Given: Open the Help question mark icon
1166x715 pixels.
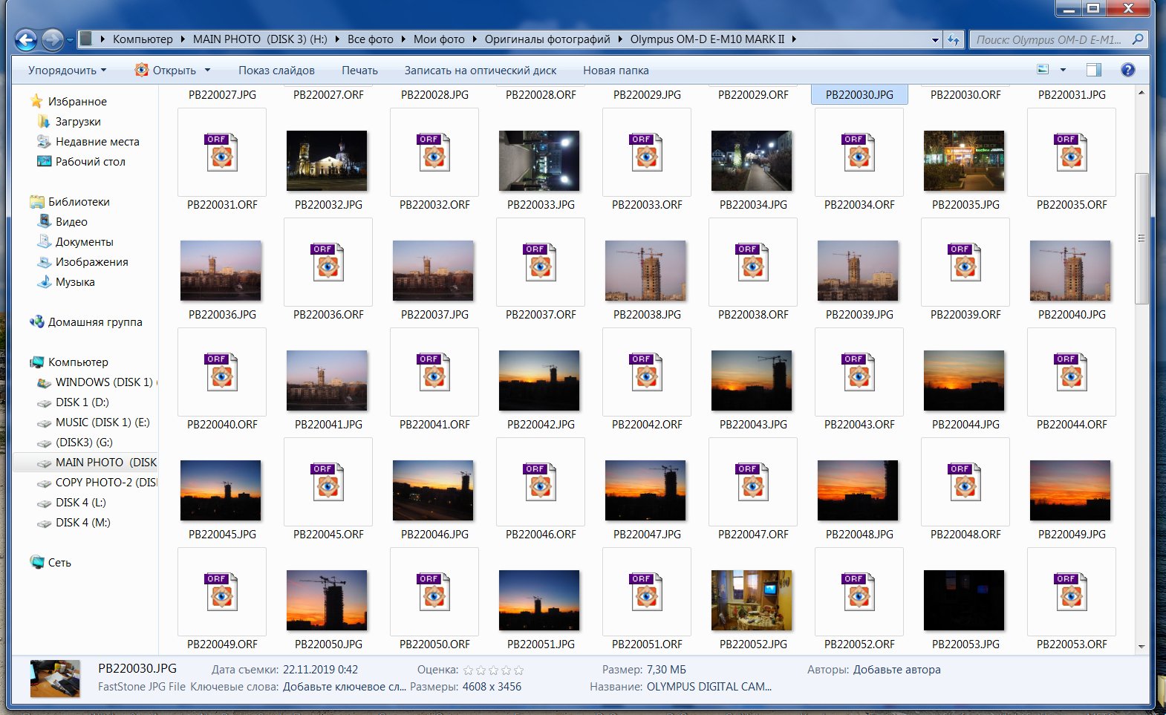Looking at the screenshot, I should [1127, 70].
